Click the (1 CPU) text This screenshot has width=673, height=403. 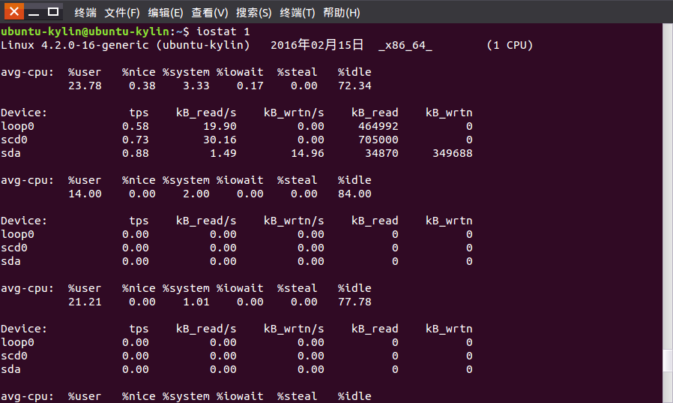pyautogui.click(x=510, y=45)
